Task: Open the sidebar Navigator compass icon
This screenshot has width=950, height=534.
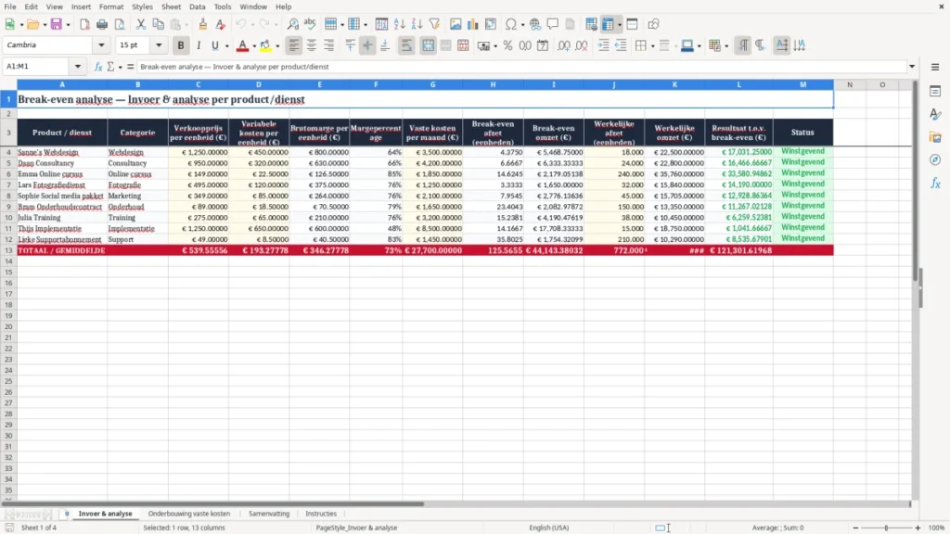Action: pos(935,159)
